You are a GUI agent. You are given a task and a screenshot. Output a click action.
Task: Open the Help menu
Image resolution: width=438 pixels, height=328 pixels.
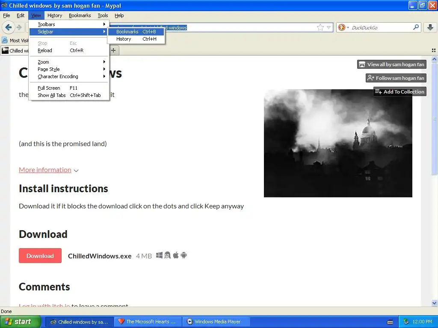click(119, 15)
